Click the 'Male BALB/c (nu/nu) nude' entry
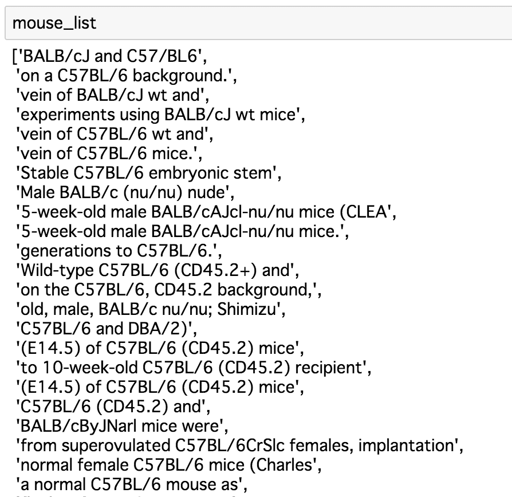The width and height of the screenshot is (512, 497). [x=125, y=192]
